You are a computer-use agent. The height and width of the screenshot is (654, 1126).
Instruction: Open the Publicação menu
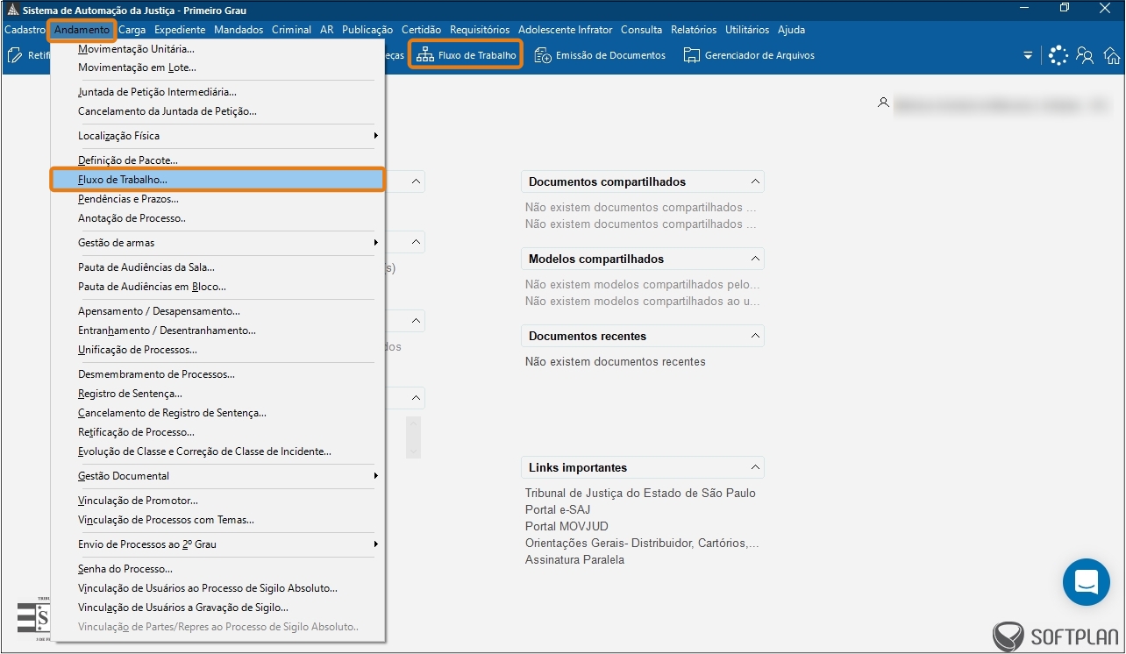pos(367,30)
